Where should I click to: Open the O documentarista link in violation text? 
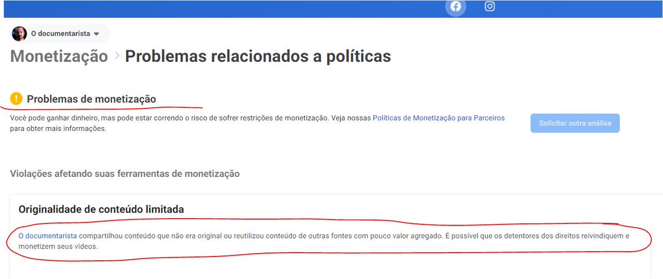coord(48,236)
